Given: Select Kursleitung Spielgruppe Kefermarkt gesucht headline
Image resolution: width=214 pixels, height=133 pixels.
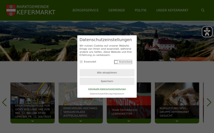Looking at the screenshot, I should (x=174, y=112).
